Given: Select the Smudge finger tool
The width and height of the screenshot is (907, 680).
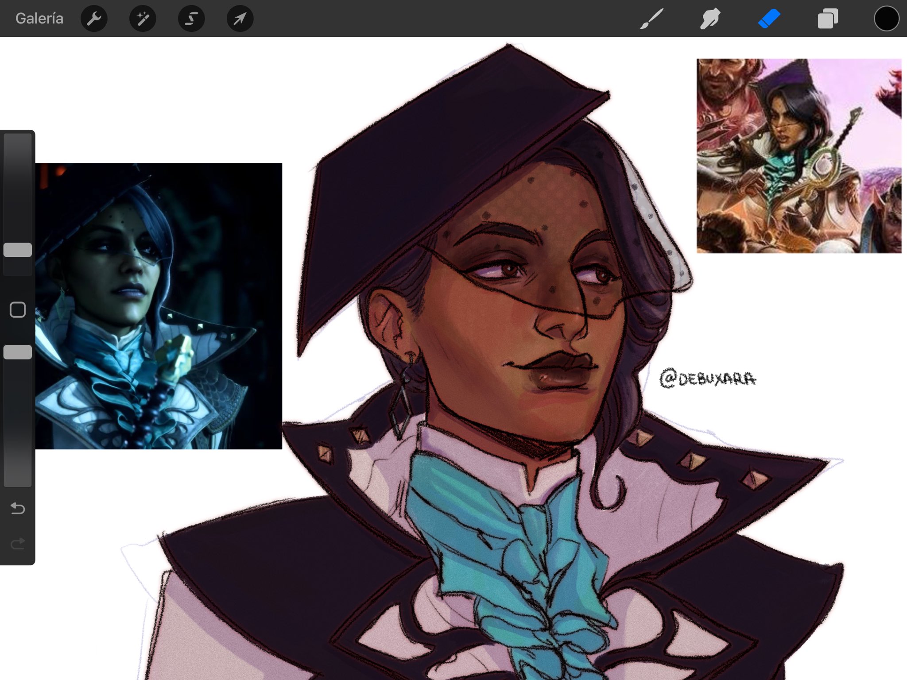Looking at the screenshot, I should point(710,19).
